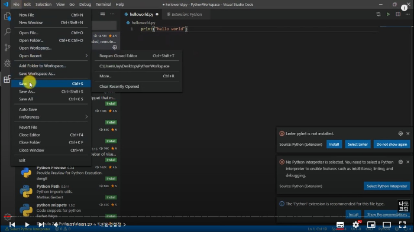
Task: Seek on the video progress bar
Action: [207, 217]
